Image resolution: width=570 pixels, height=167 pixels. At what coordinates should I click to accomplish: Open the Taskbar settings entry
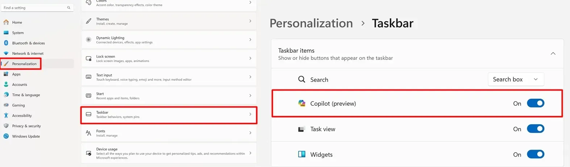[169, 114]
